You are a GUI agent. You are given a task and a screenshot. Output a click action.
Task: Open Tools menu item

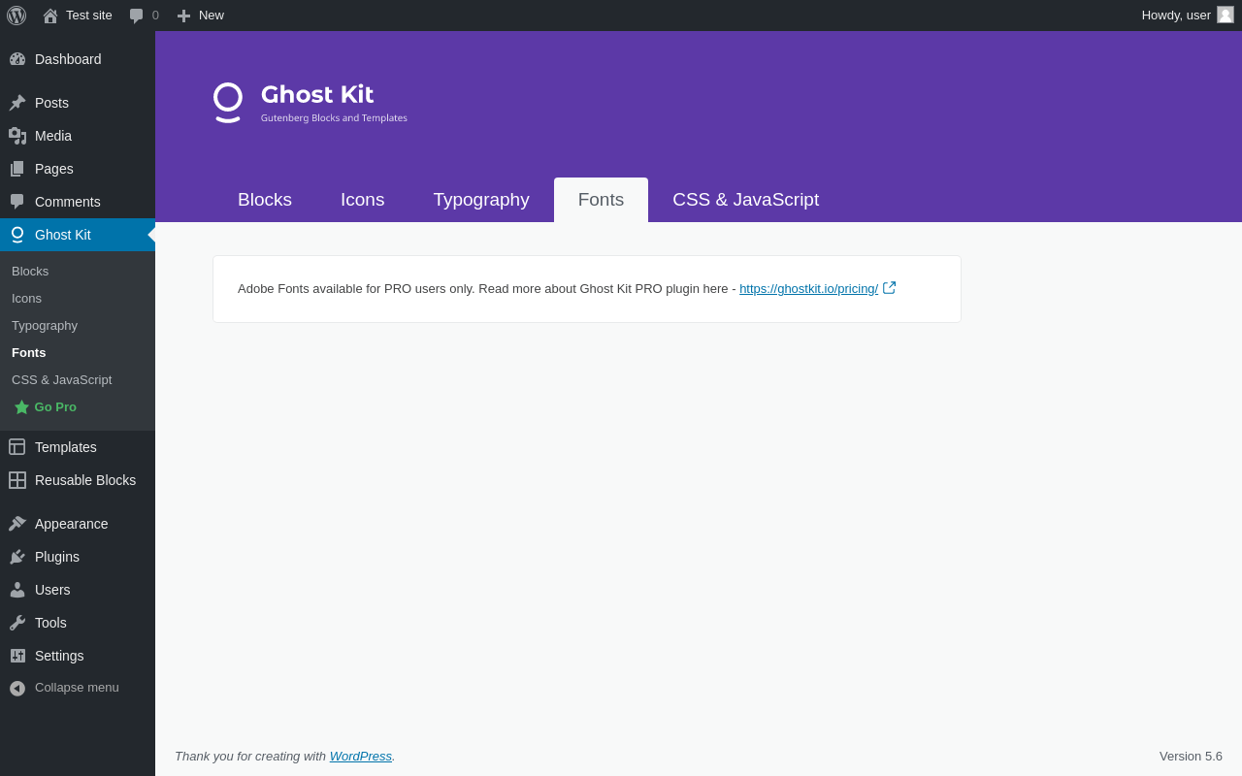pos(78,623)
